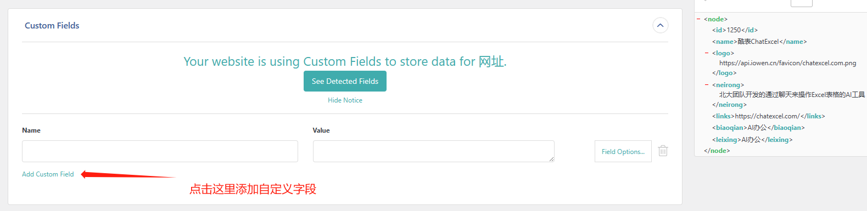The image size is (867, 211).
Task: Focus the custom field Name input
Action: pos(160,151)
